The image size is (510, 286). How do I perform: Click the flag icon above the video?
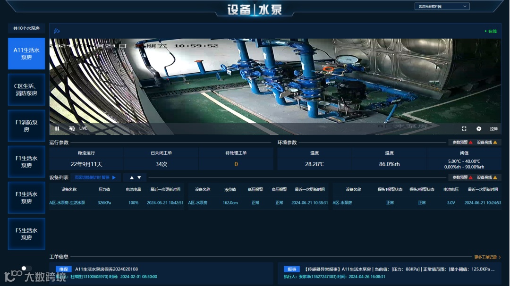(x=57, y=31)
